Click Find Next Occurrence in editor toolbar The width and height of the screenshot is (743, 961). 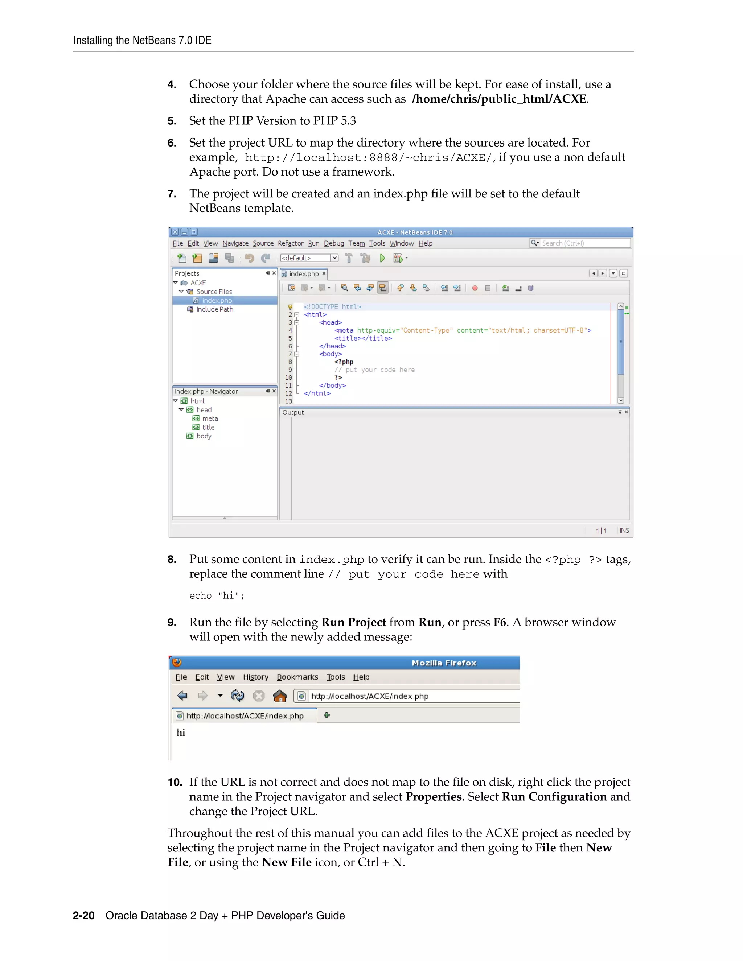(370, 288)
